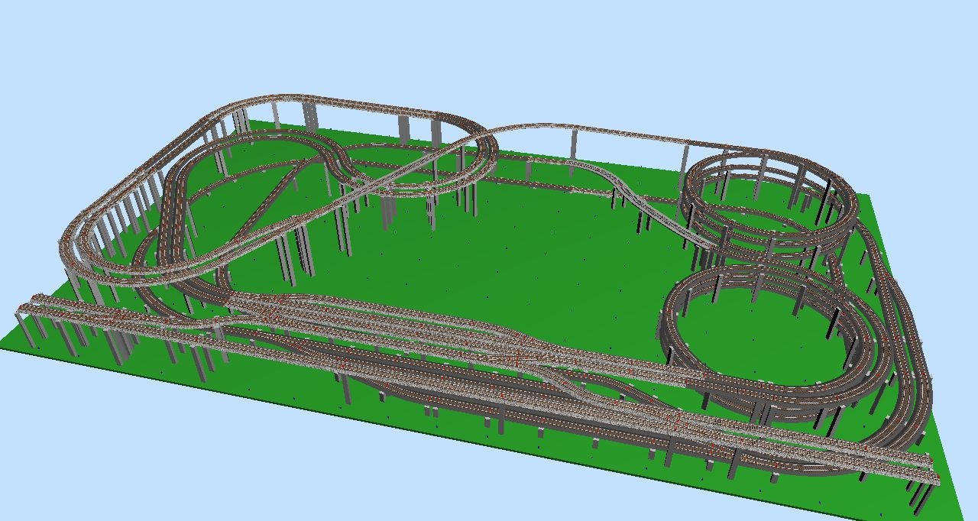
Task: Select the descending ramp into the helix
Action: coord(657,208)
